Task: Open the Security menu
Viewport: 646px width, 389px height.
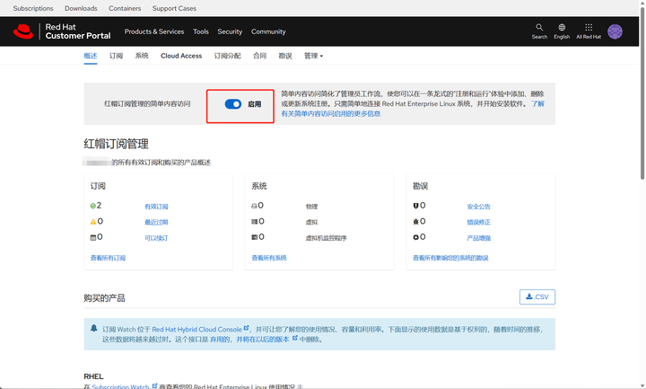Action: (230, 31)
